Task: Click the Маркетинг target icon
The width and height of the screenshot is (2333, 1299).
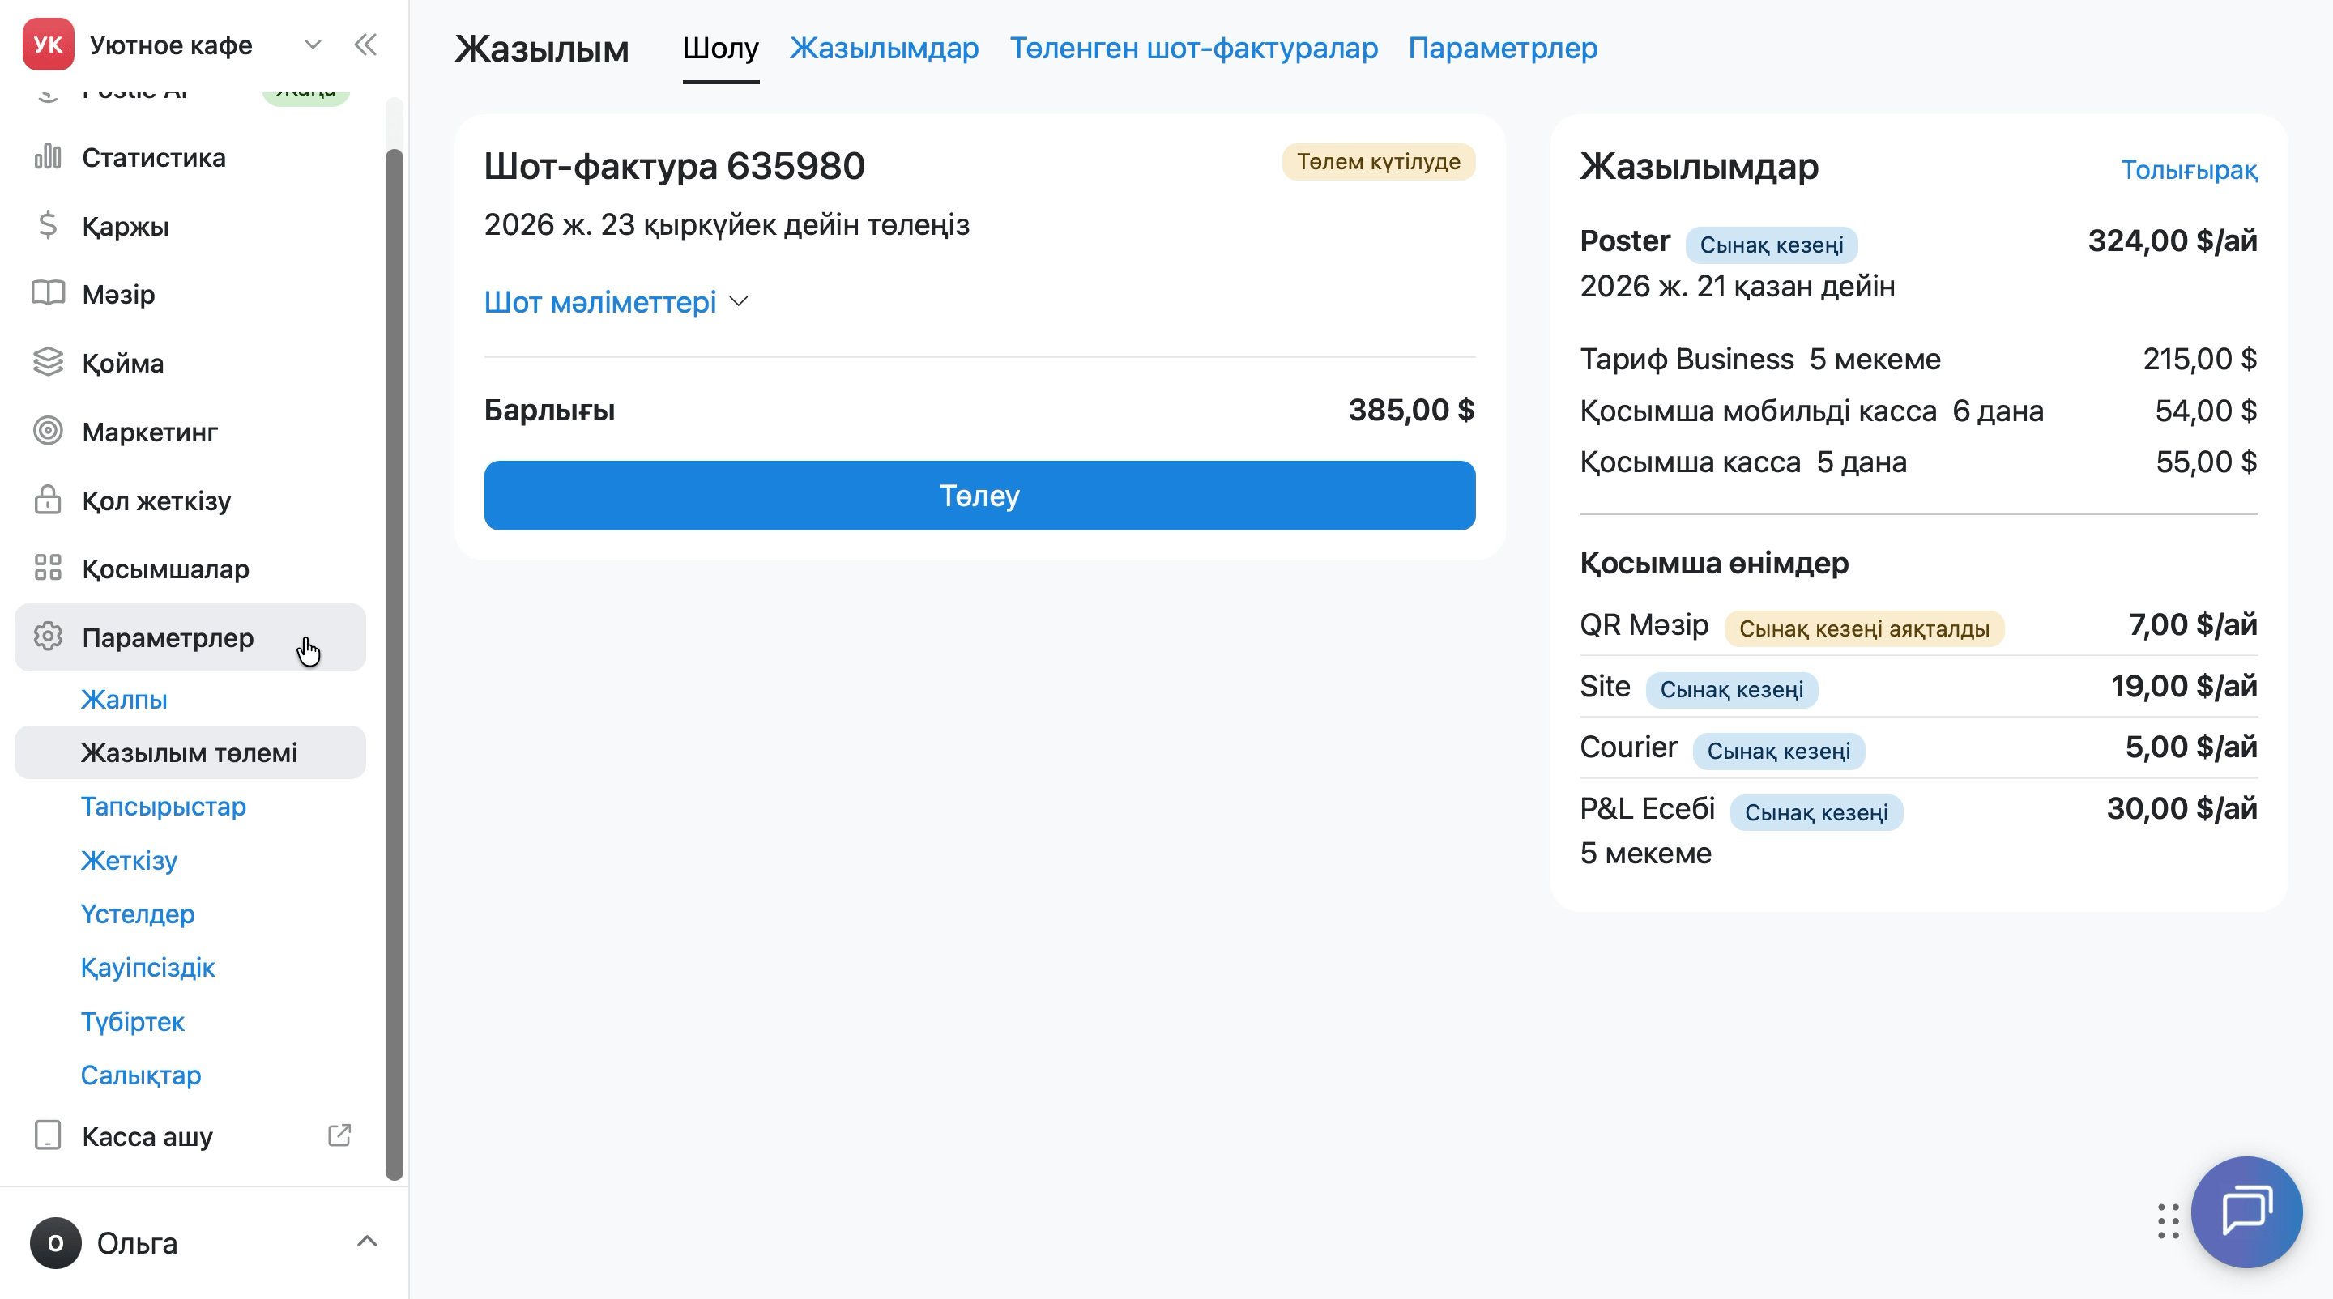Action: pyautogui.click(x=48, y=431)
